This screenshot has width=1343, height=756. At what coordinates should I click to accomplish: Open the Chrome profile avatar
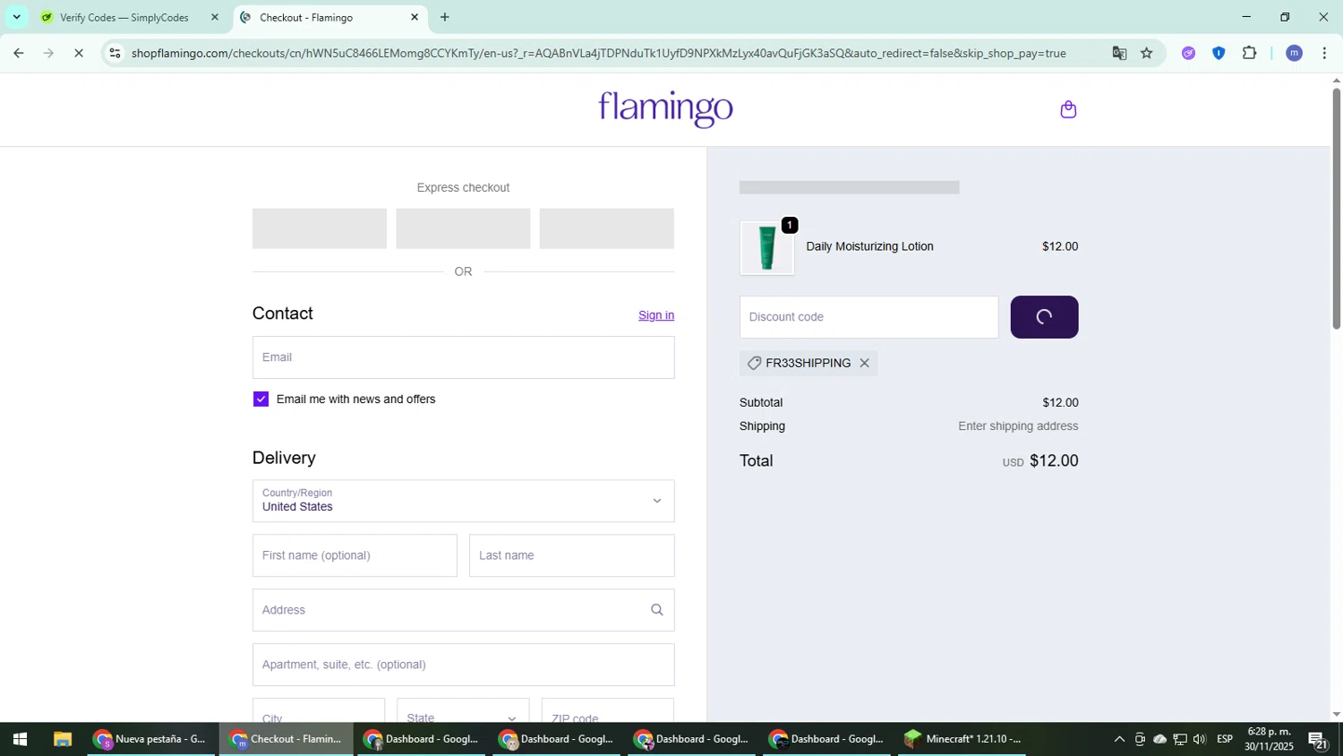(x=1294, y=53)
